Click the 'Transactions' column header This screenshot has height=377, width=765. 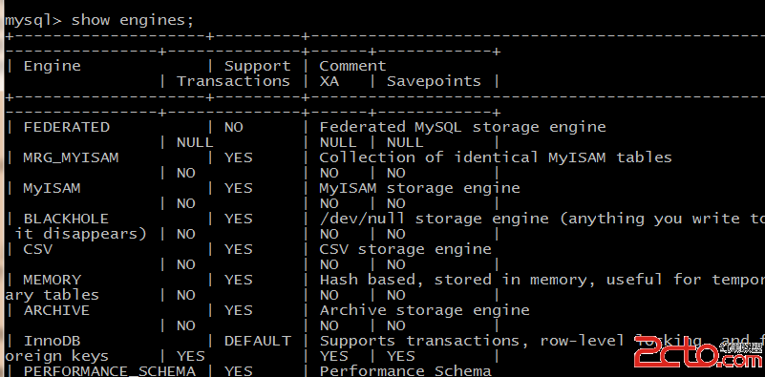coord(233,81)
